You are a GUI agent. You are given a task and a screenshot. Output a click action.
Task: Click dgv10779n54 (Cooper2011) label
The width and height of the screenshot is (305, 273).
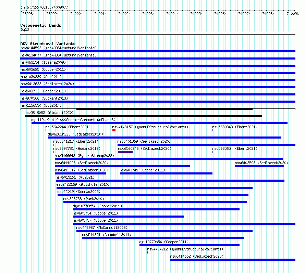tap(164, 242)
